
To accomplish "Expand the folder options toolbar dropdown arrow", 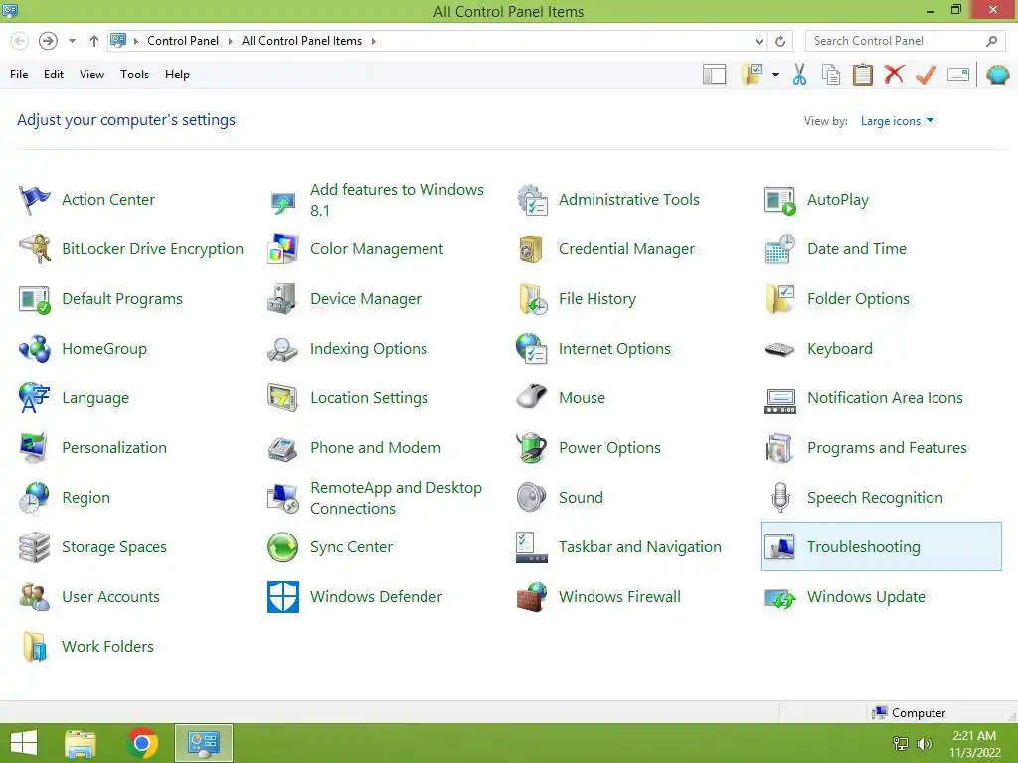I will (x=775, y=75).
